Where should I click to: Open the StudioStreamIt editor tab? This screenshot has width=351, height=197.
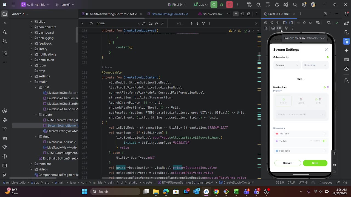(210, 14)
